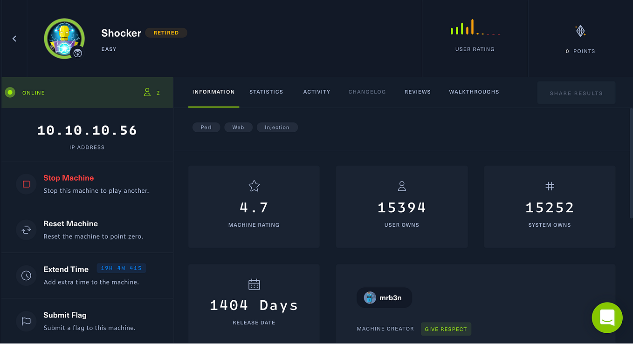The width and height of the screenshot is (633, 344).
Task: Open the WALKTHROUGHS tab
Action: point(474,92)
